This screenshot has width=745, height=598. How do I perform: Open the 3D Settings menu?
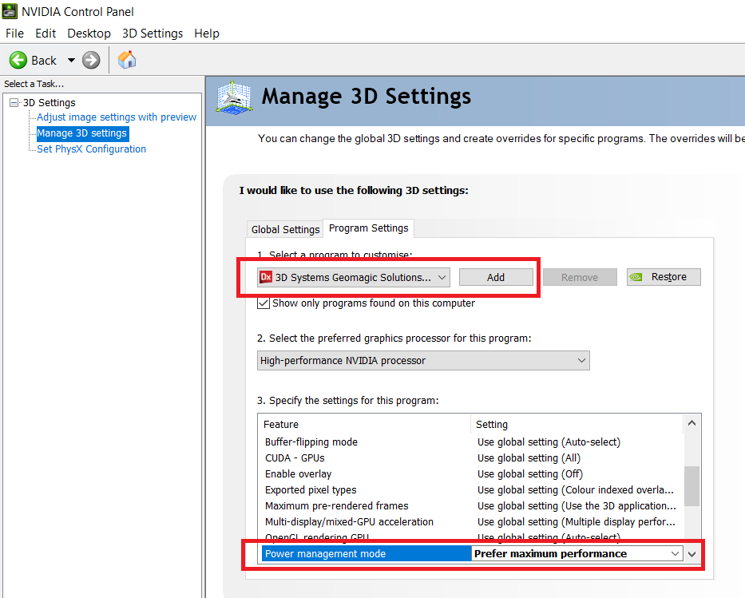pos(153,34)
